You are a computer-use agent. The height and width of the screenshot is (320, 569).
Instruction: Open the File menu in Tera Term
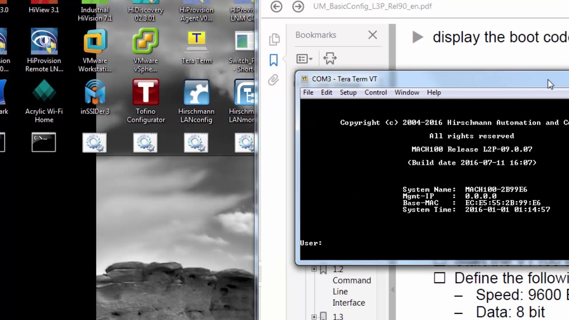coord(308,92)
